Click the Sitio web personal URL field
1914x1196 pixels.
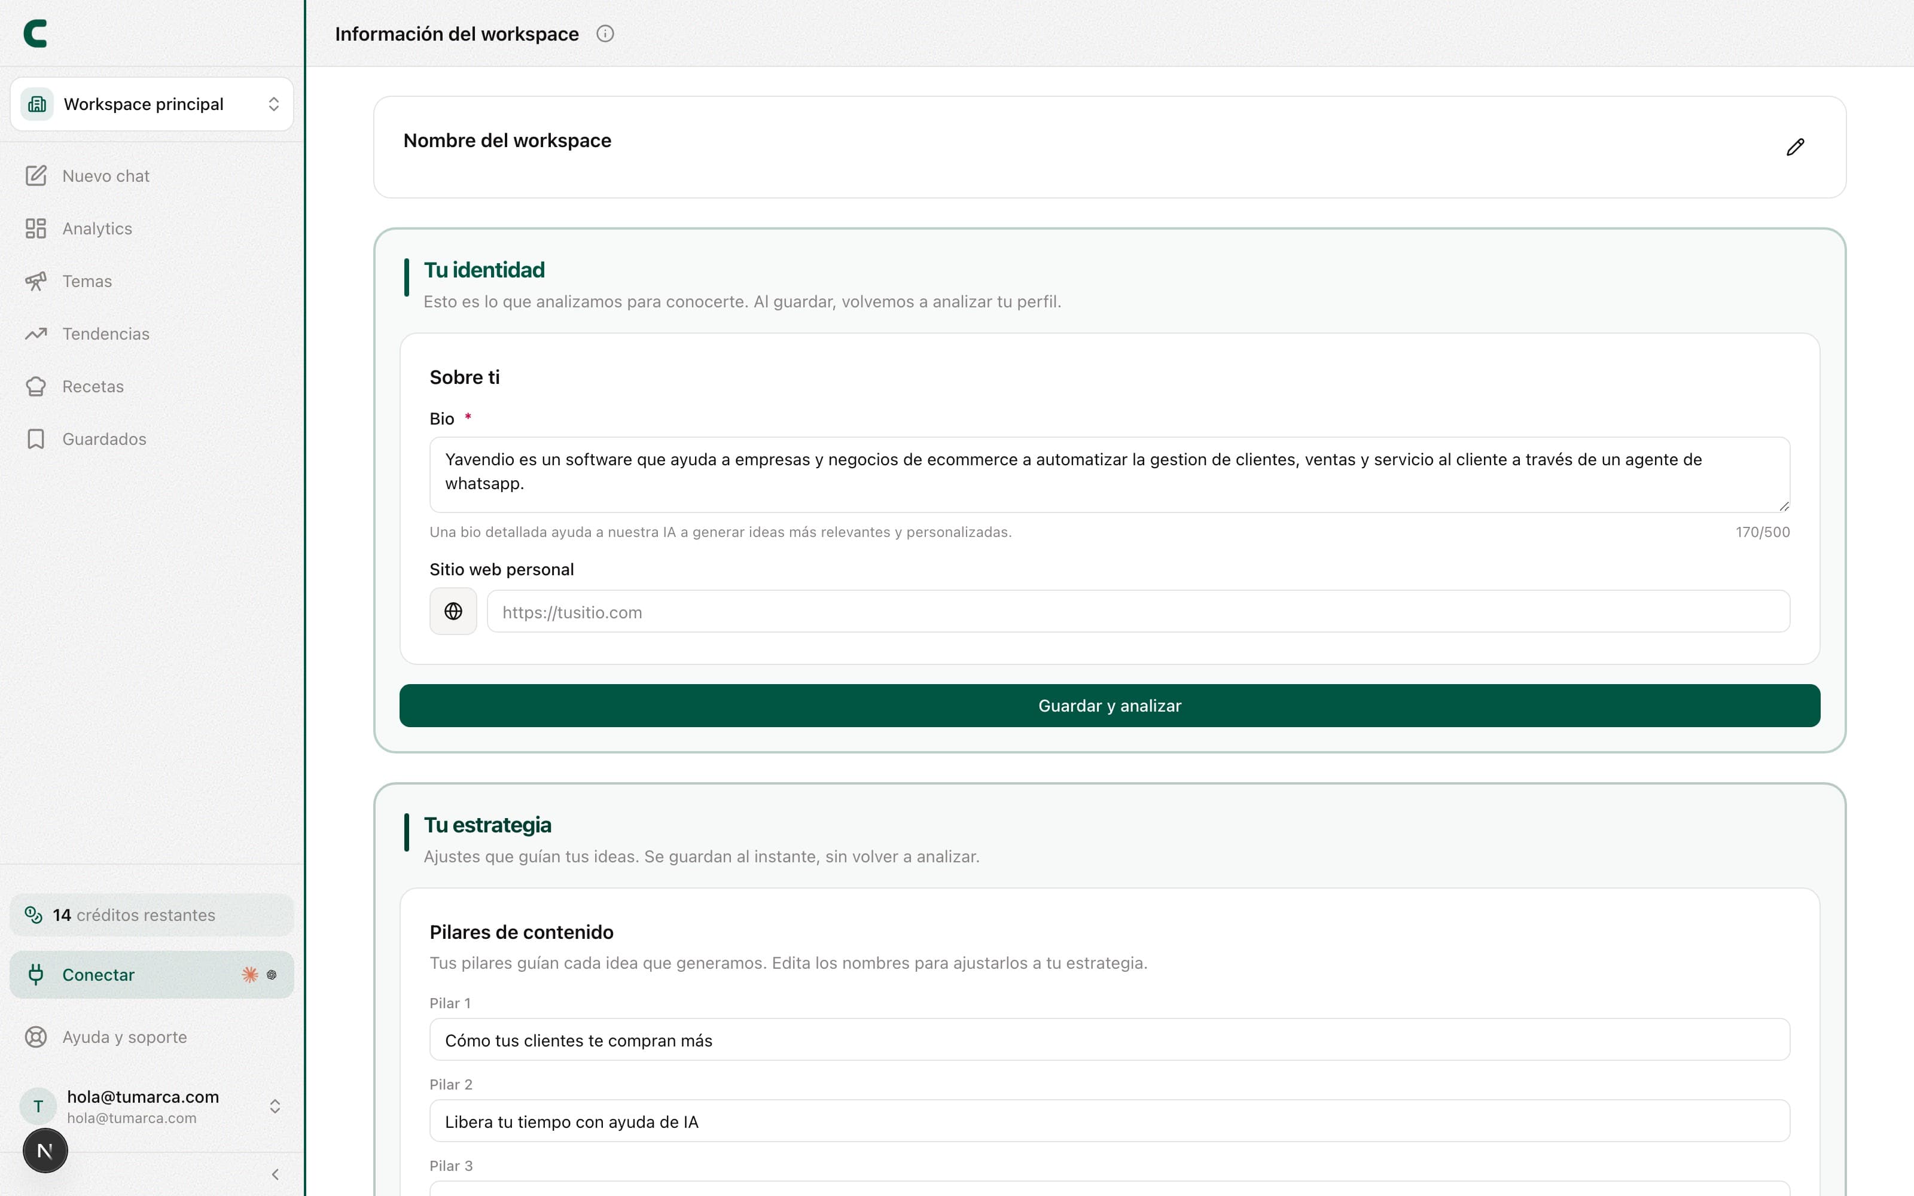[1138, 611]
